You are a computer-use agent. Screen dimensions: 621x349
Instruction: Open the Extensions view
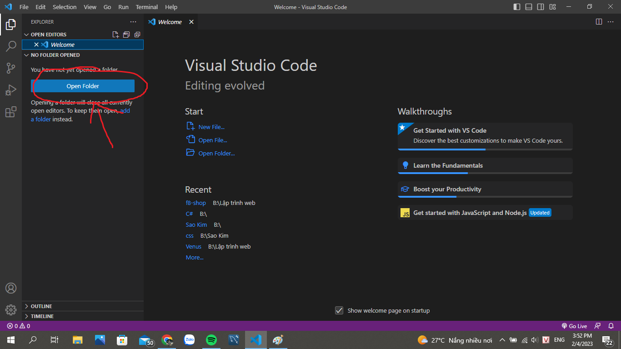pyautogui.click(x=10, y=112)
